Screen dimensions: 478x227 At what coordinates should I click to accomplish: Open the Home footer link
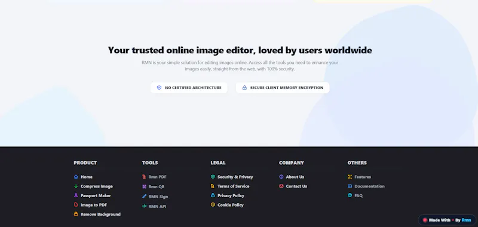[x=86, y=177]
